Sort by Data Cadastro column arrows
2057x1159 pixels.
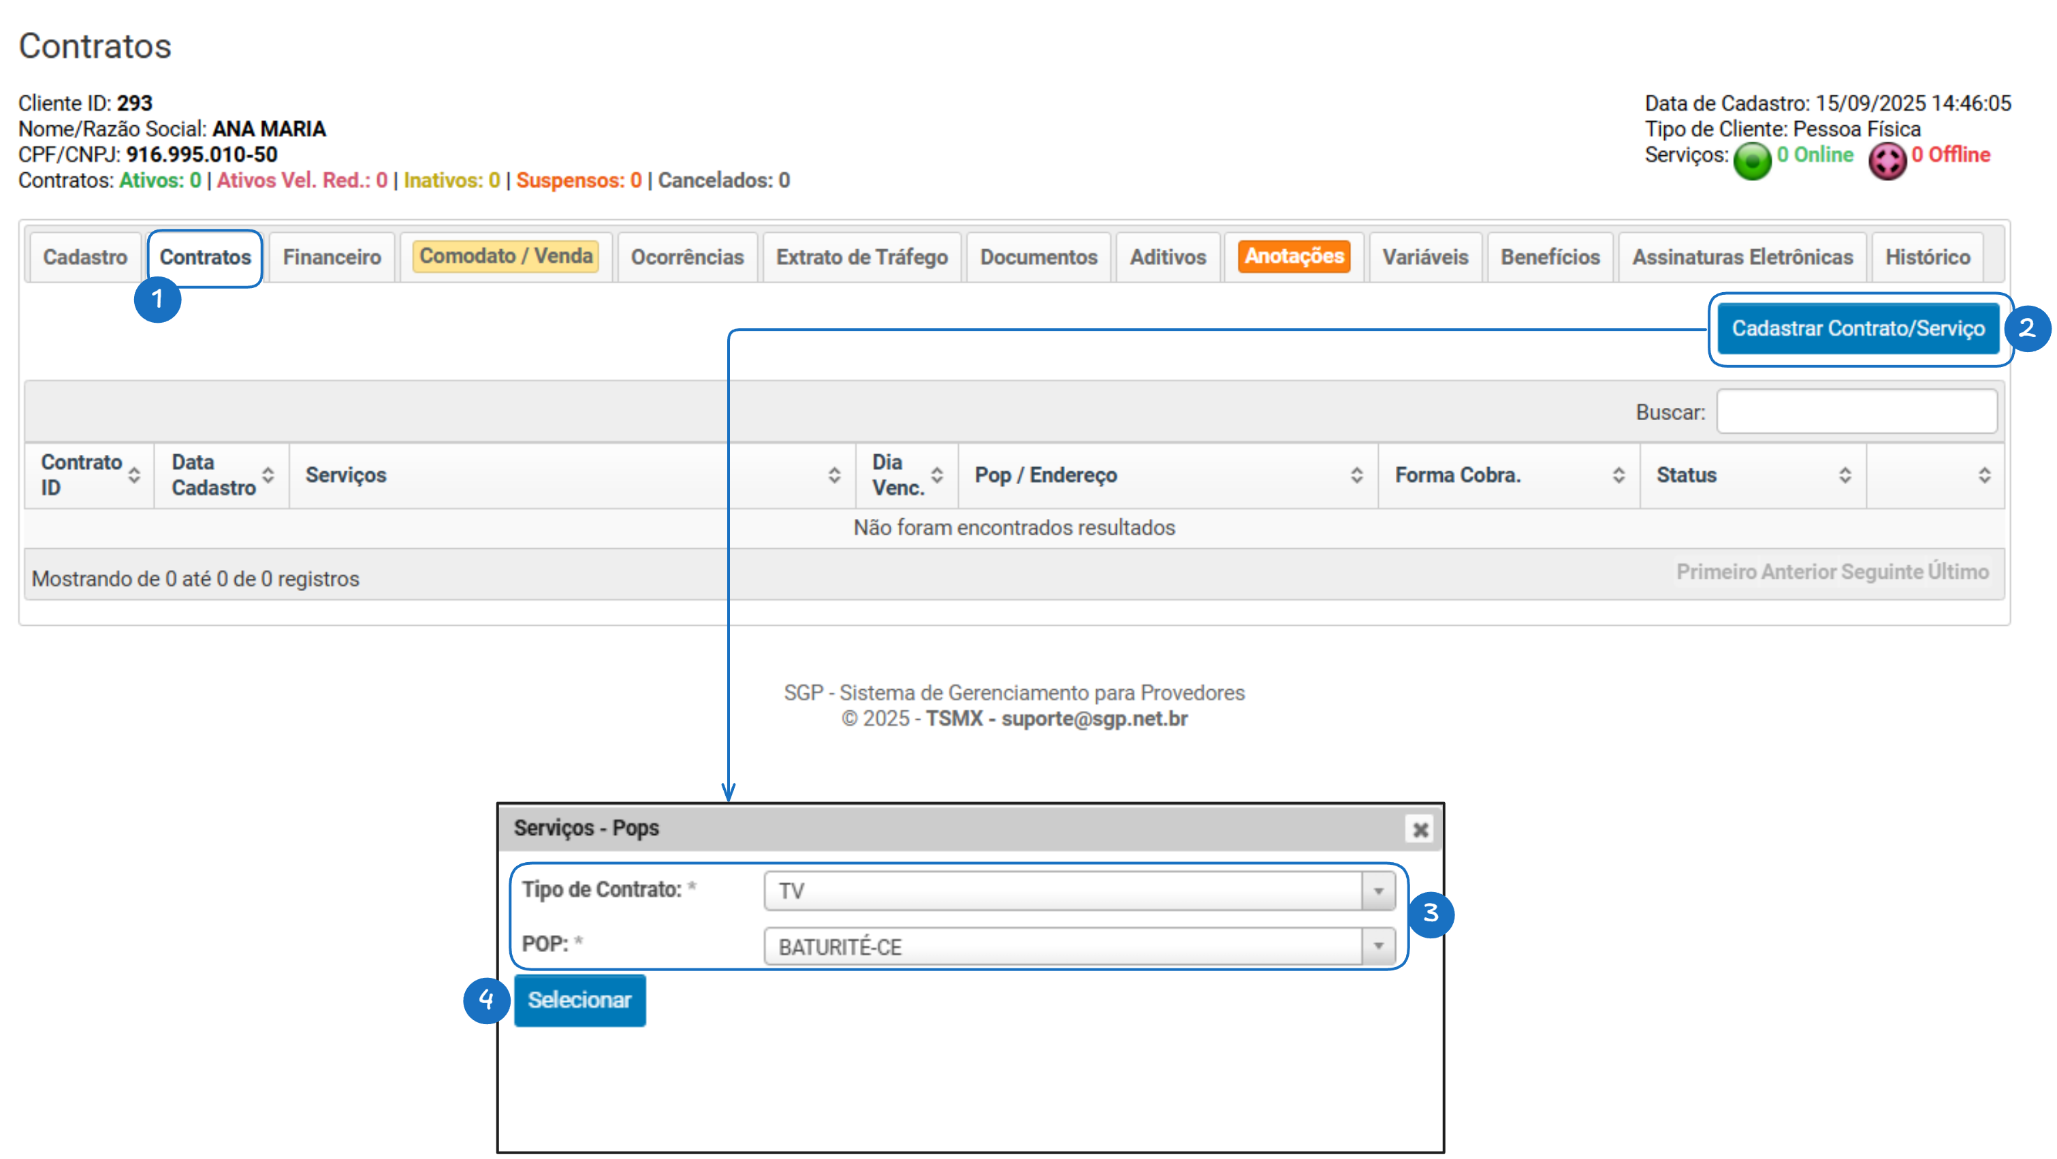click(x=268, y=475)
